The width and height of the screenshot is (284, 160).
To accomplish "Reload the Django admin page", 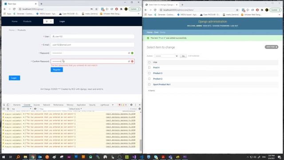I will (x=155, y=10).
